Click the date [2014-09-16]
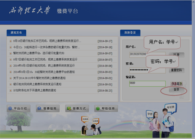This screenshot has width=195, height=139. click(105, 47)
